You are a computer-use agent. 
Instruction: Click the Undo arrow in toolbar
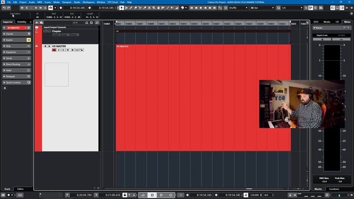tap(4, 8)
